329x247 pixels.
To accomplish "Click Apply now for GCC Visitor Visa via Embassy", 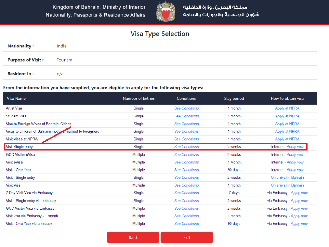I will coord(299,208).
